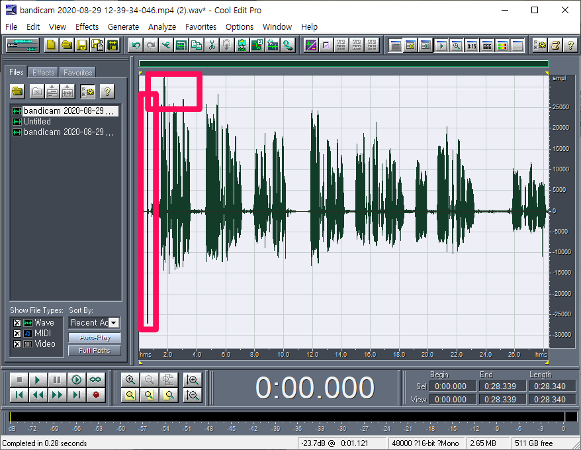The width and height of the screenshot is (581, 450).
Task: Select the Untitled file in list
Action: 37,122
